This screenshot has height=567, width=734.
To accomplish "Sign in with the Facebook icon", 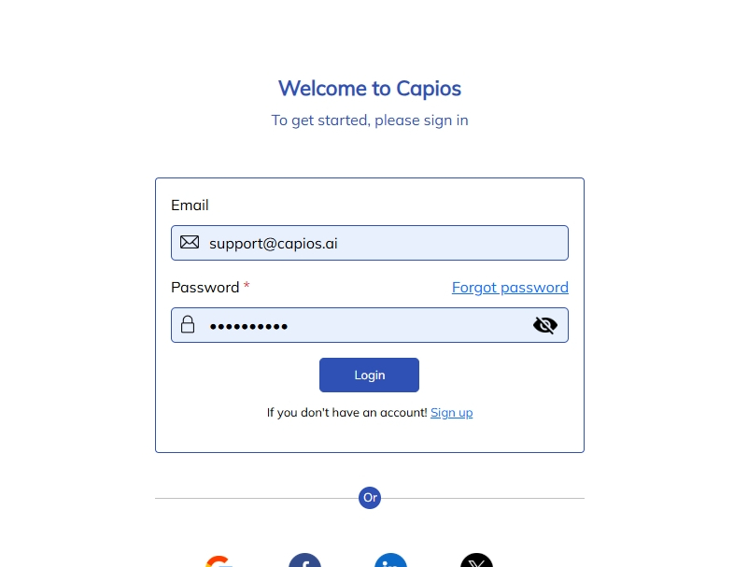I will click(x=304, y=560).
